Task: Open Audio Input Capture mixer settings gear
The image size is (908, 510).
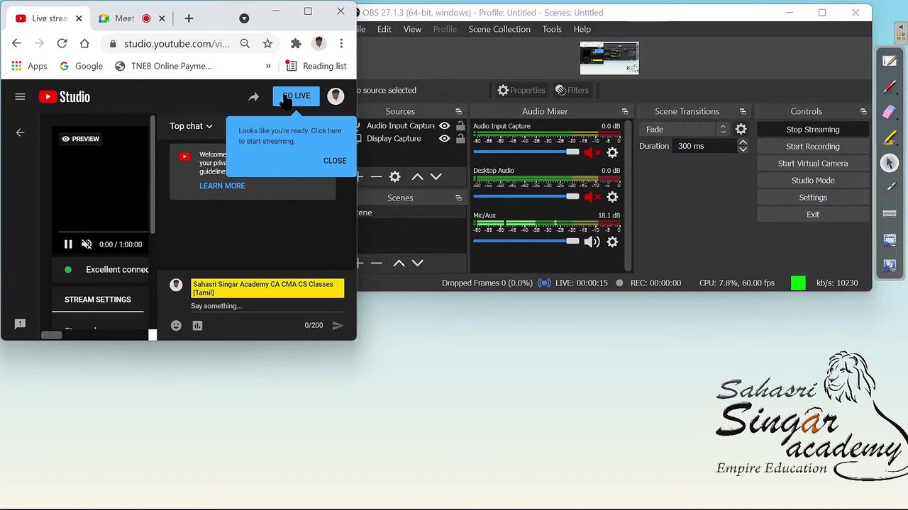Action: tap(613, 152)
